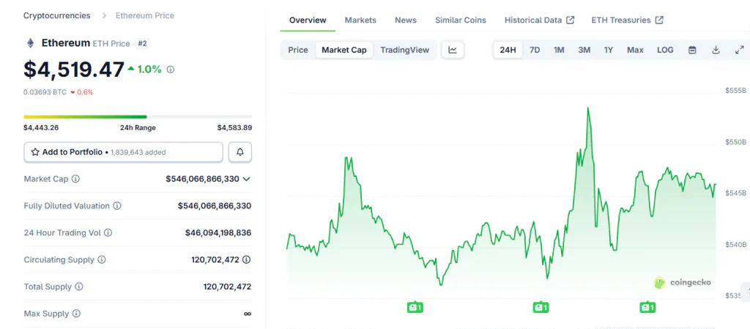This screenshot has height=329, width=750.
Task: Click the Market Cap info icon
Action: point(75,179)
